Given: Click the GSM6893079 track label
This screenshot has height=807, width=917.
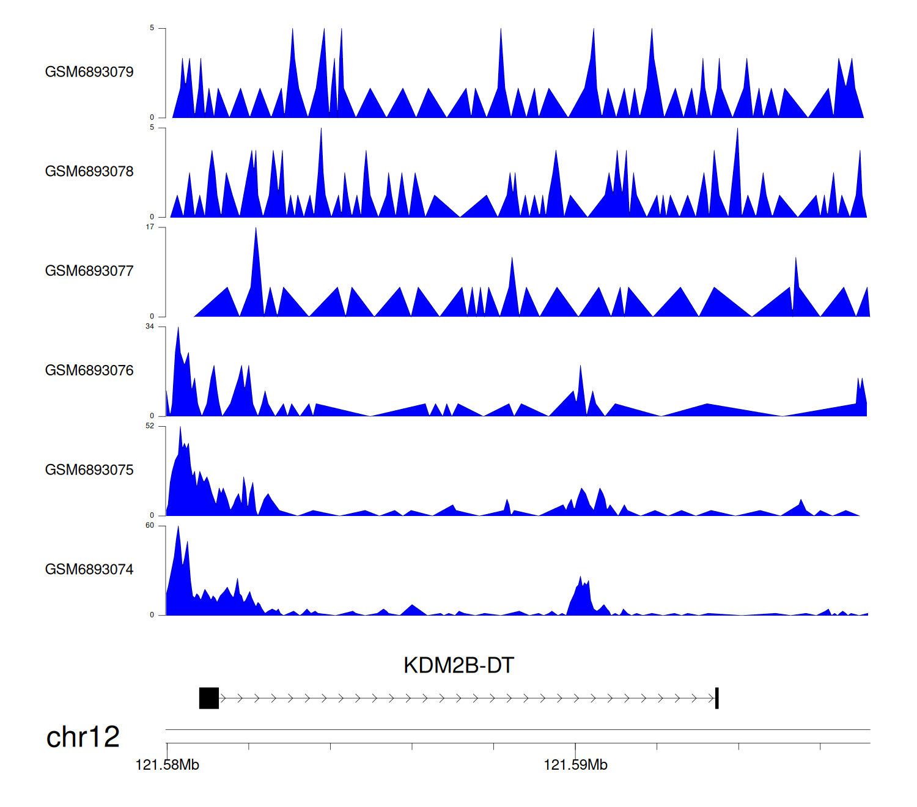Looking at the screenshot, I should tap(89, 72).
